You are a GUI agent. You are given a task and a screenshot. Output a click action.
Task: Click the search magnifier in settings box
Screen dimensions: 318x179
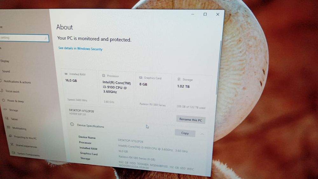(x=45, y=38)
